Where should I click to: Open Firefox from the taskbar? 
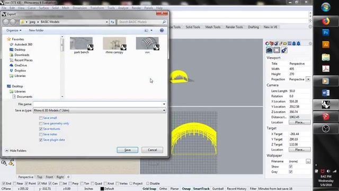coord(326,21)
